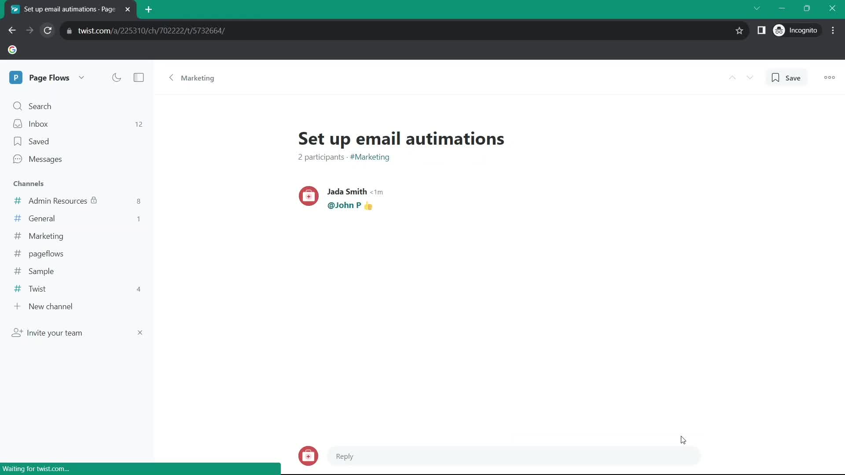Viewport: 845px width, 475px height.
Task: Dismiss the Invite your team banner
Action: click(139, 332)
